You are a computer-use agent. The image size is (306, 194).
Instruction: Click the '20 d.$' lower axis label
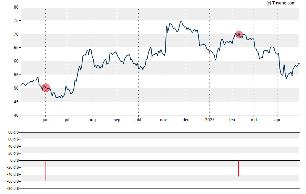[13, 153]
